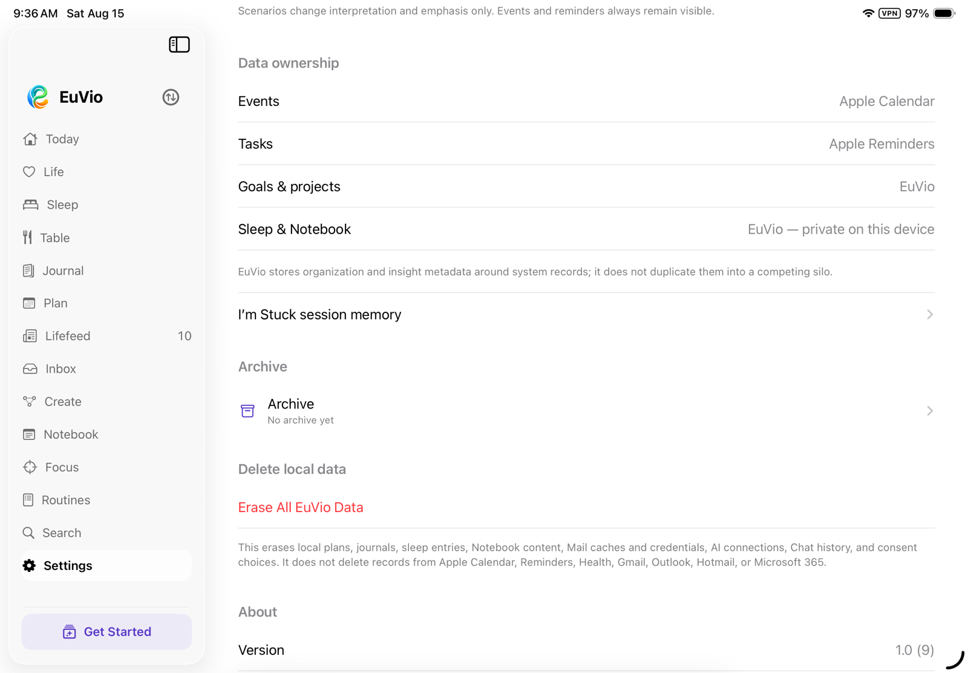Open Life via heart icon
The image size is (968, 673).
(x=29, y=172)
